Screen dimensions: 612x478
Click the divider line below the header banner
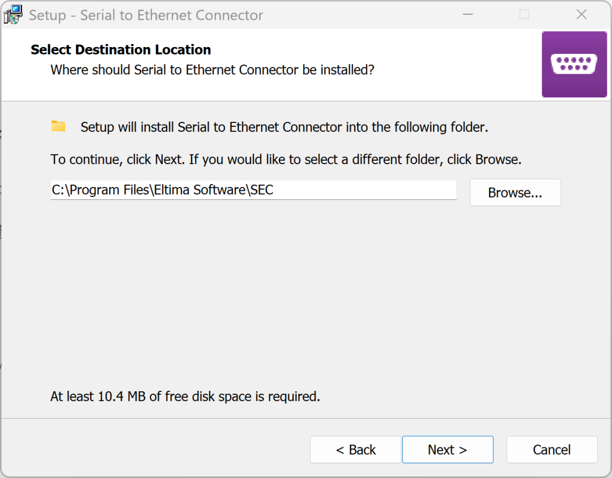tap(271, 101)
